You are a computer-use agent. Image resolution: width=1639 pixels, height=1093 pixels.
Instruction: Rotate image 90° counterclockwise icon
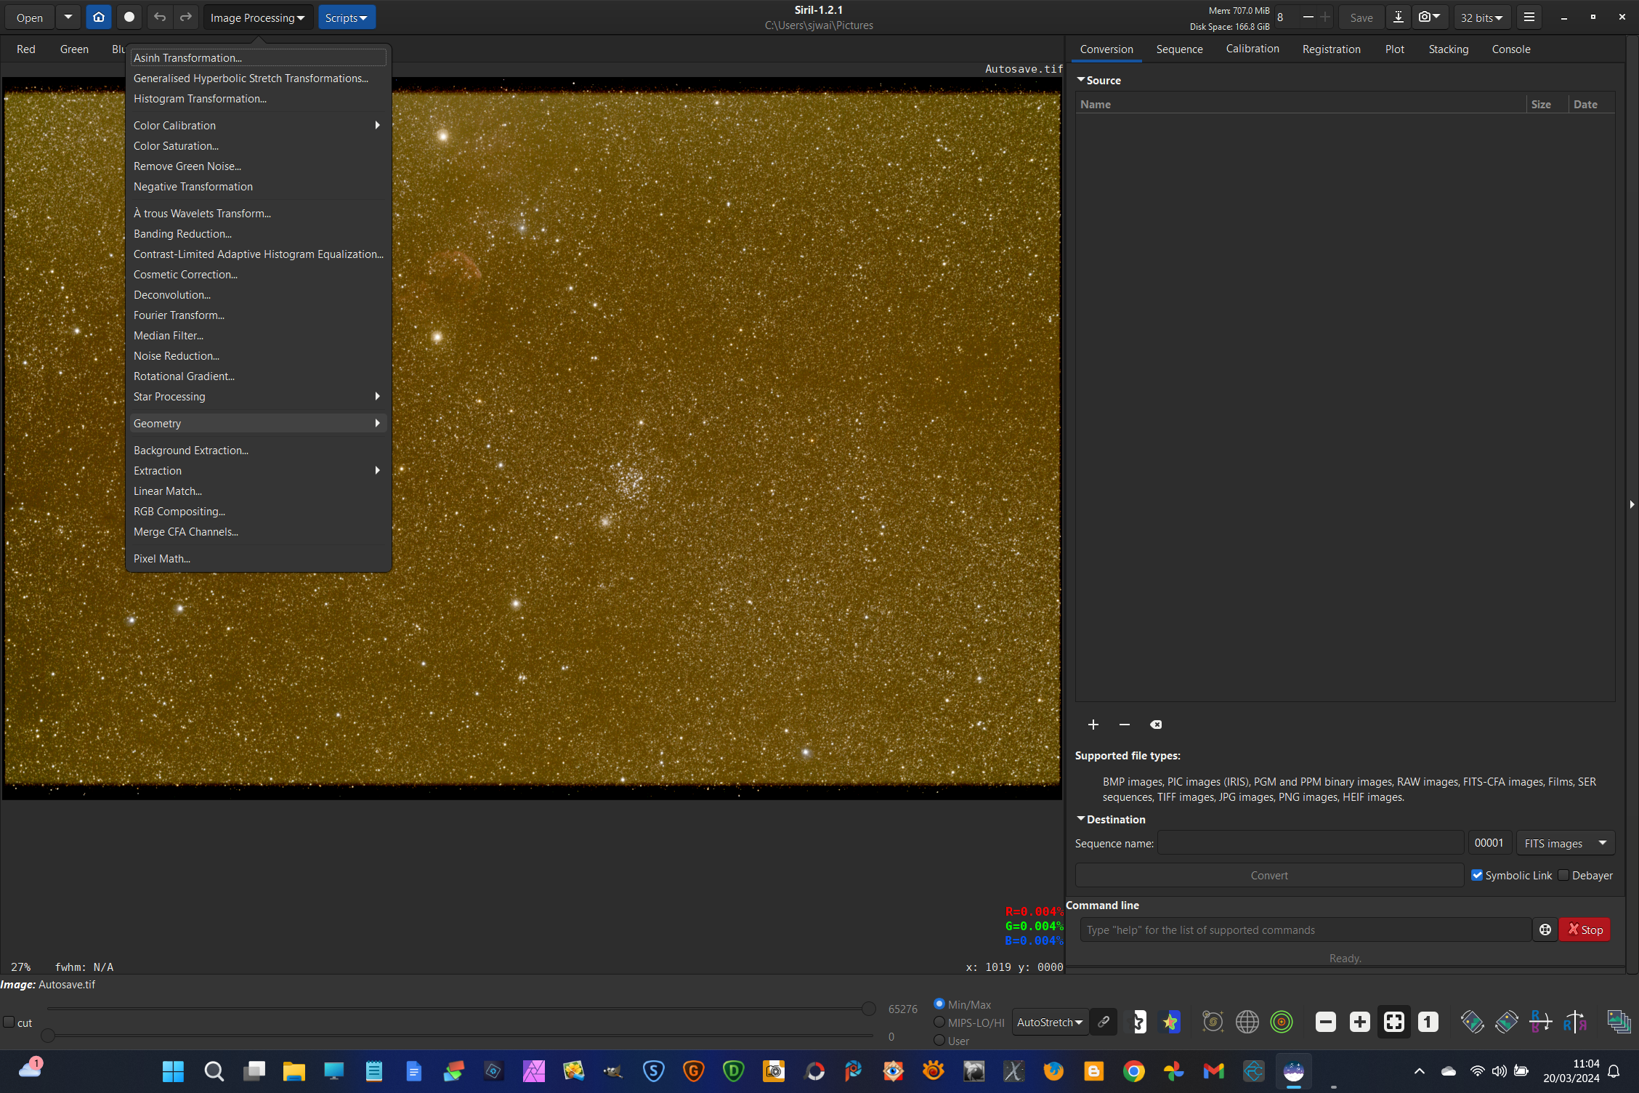[x=1472, y=1022]
